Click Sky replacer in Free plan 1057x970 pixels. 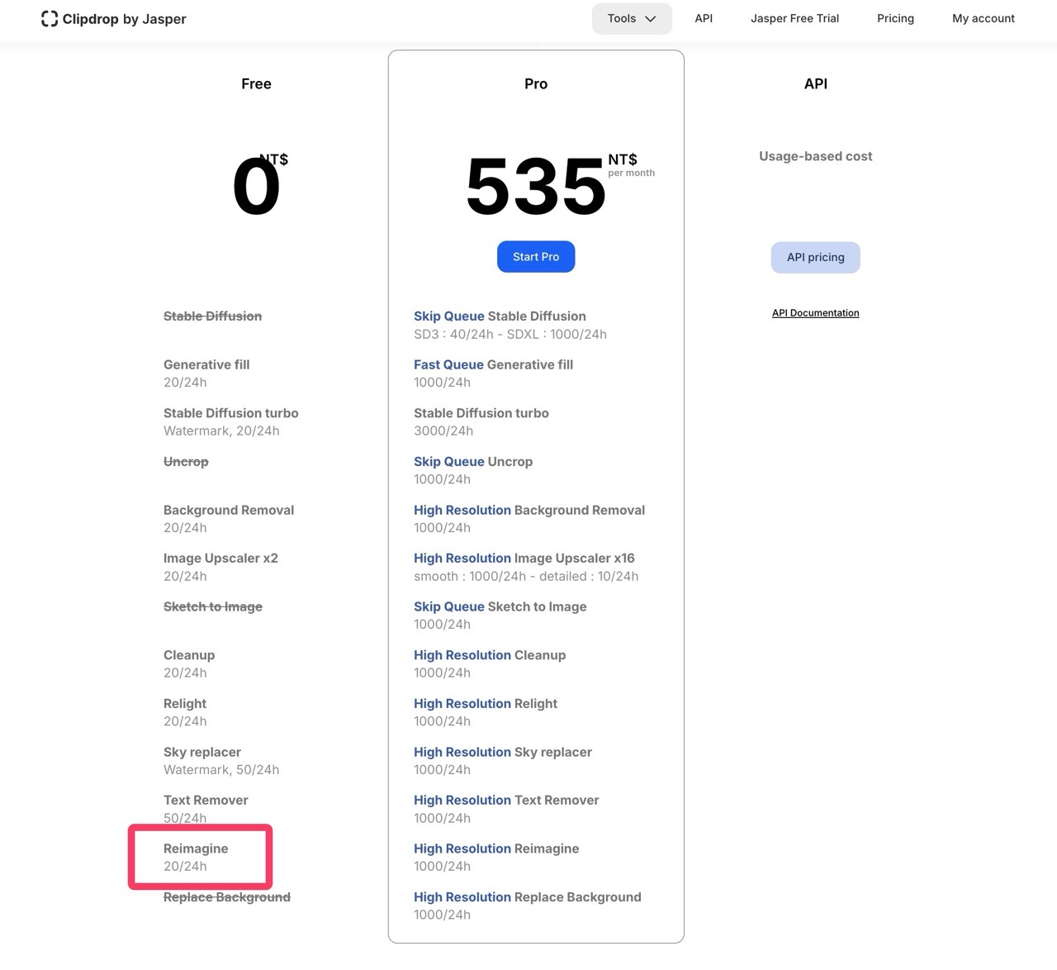[202, 752]
